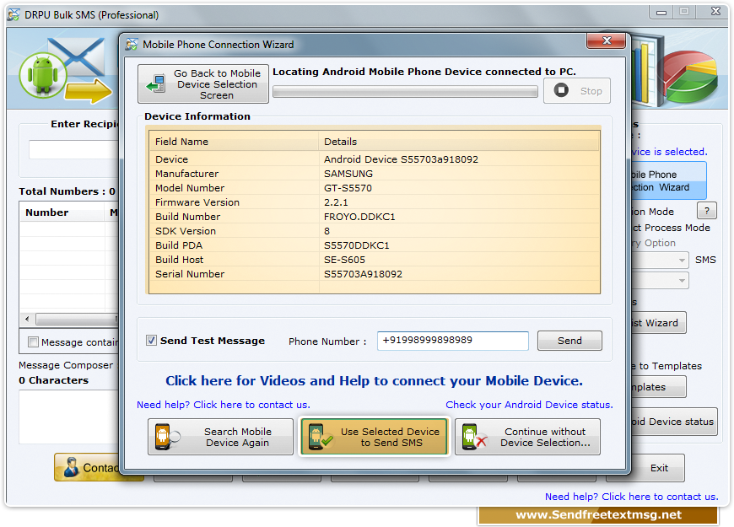The height and width of the screenshot is (527, 734).
Task: Open the dropdown below the SMS dropdown
Action: click(682, 281)
